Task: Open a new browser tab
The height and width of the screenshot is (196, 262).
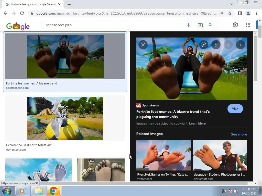Action: point(69,5)
